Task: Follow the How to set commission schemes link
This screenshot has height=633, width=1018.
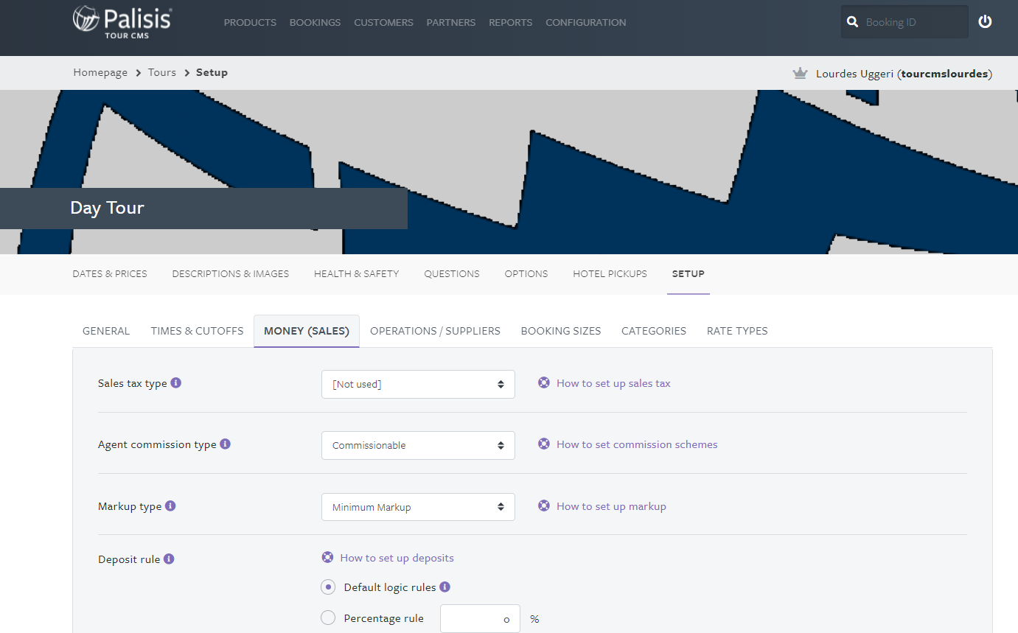Action: 637,444
